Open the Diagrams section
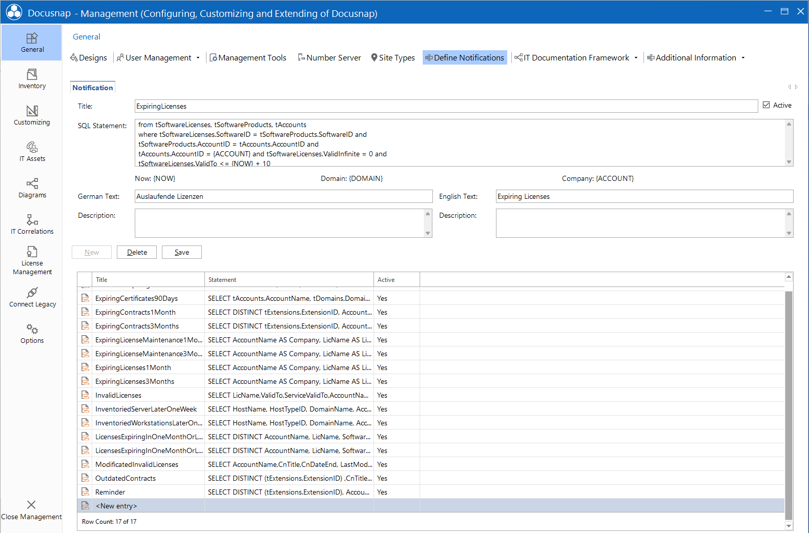The width and height of the screenshot is (809, 533). point(32,188)
